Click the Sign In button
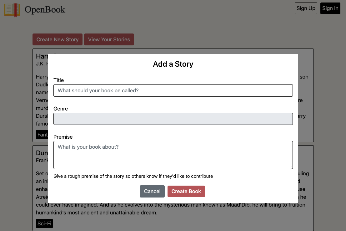 (330, 8)
